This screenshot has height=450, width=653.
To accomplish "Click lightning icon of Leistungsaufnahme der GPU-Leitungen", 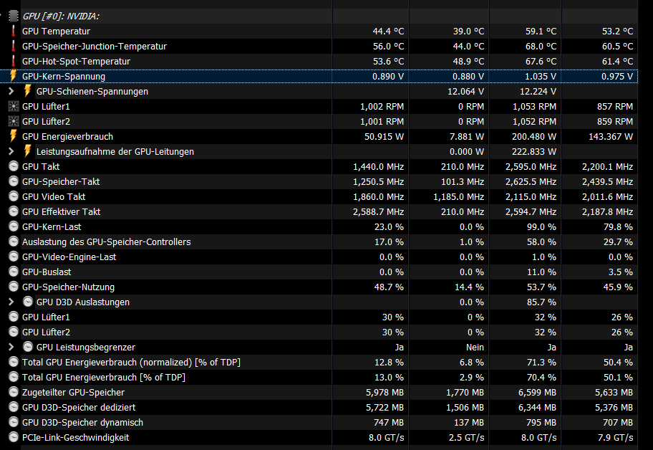I will 27,151.
